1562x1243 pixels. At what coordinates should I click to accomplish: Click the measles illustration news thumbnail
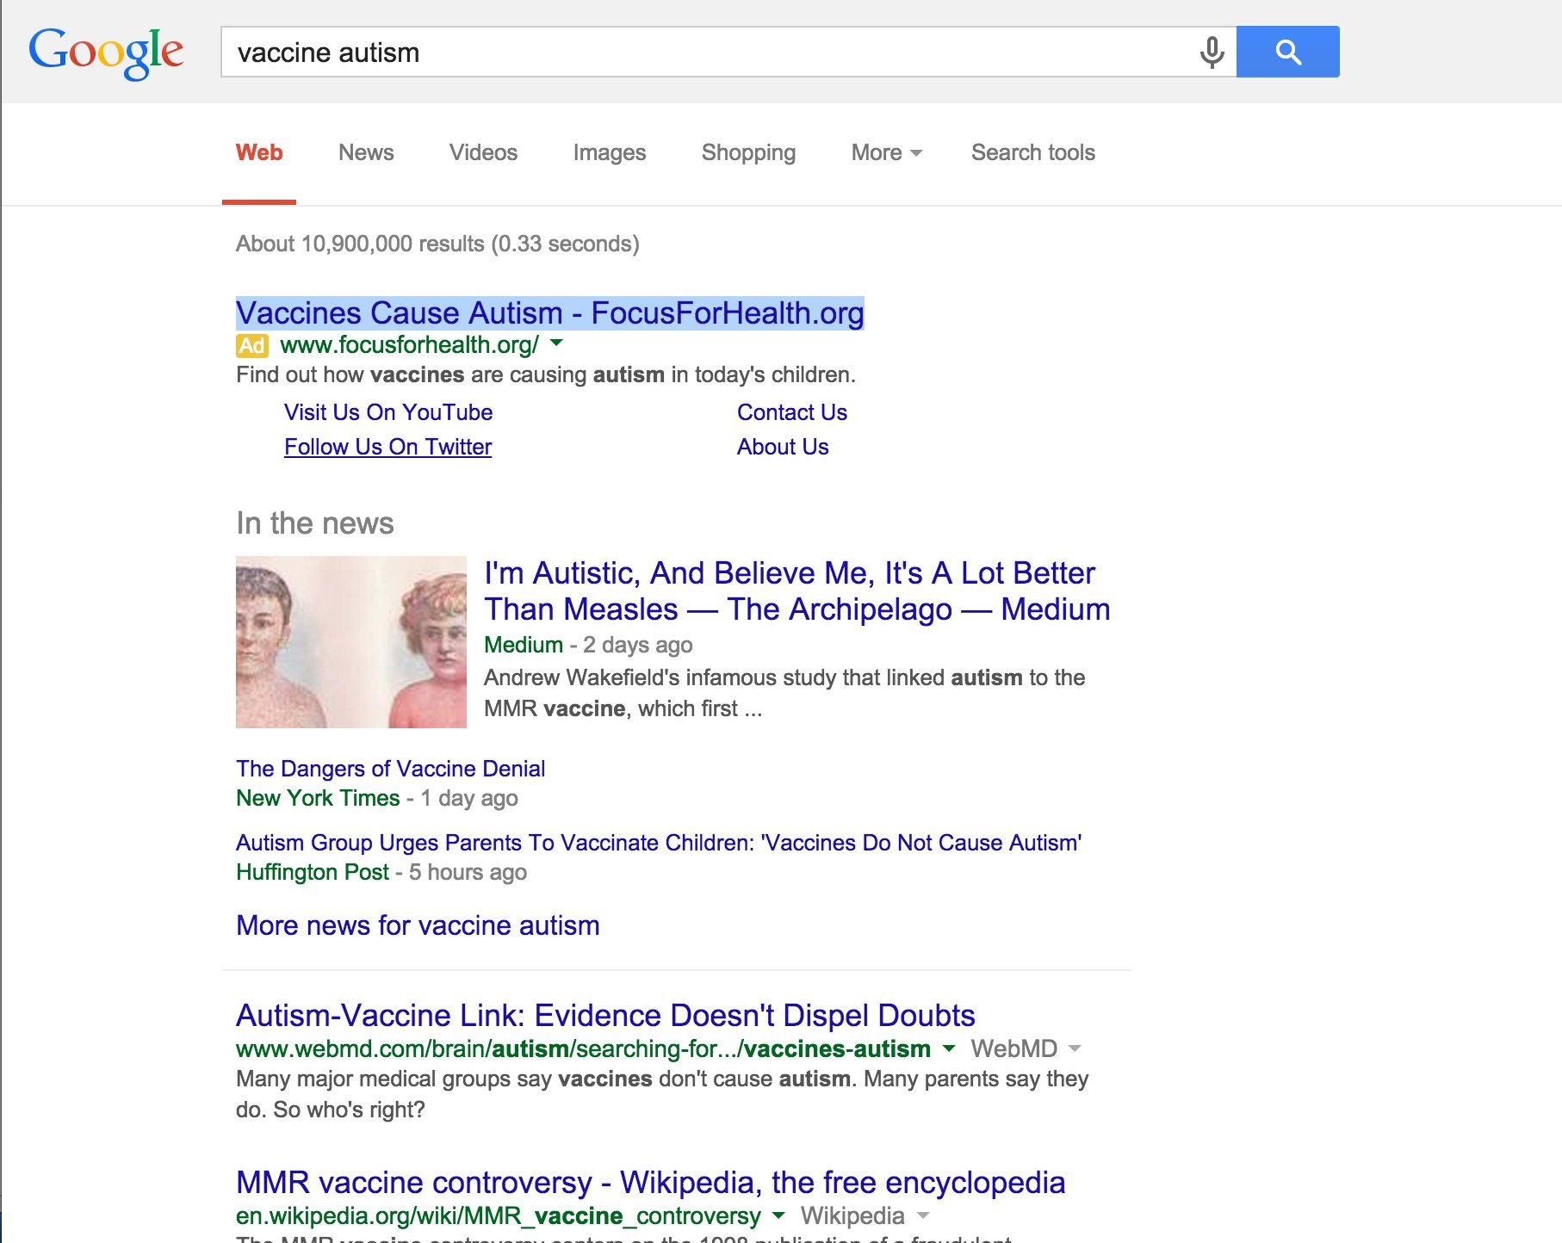click(351, 642)
